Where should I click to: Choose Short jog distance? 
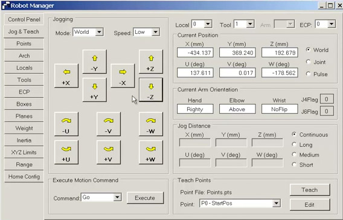[x=294, y=164]
